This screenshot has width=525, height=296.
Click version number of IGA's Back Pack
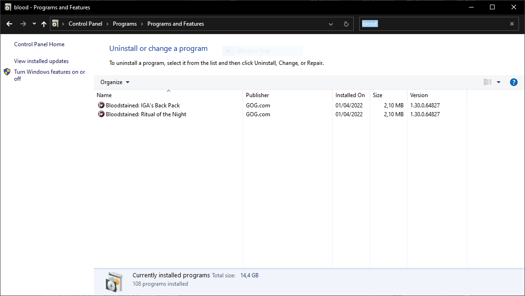(425, 105)
